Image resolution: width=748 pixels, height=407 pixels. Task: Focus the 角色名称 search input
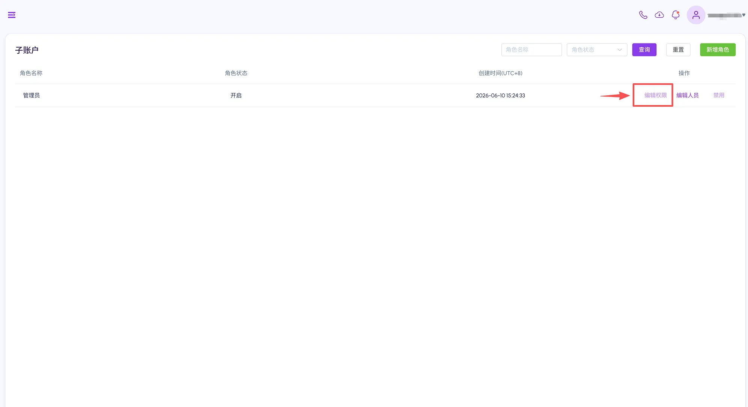(531, 50)
